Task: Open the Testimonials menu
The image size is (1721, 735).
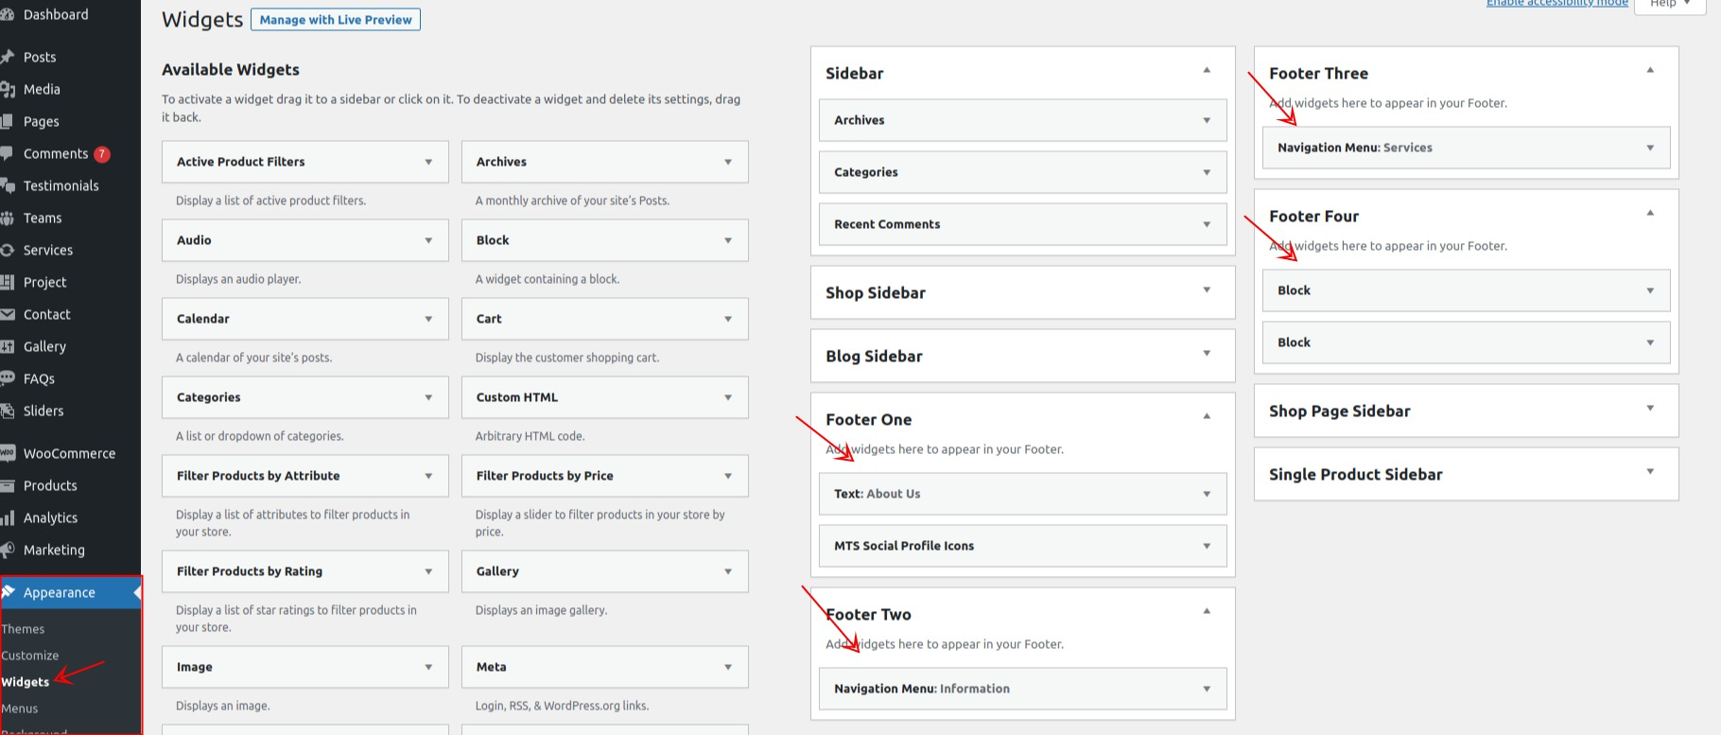Action: tap(61, 185)
